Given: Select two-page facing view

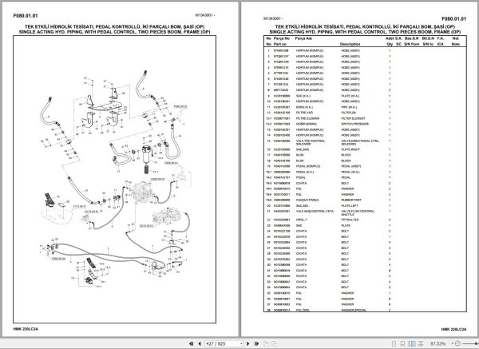Looking at the screenshot, I should [x=412, y=343].
